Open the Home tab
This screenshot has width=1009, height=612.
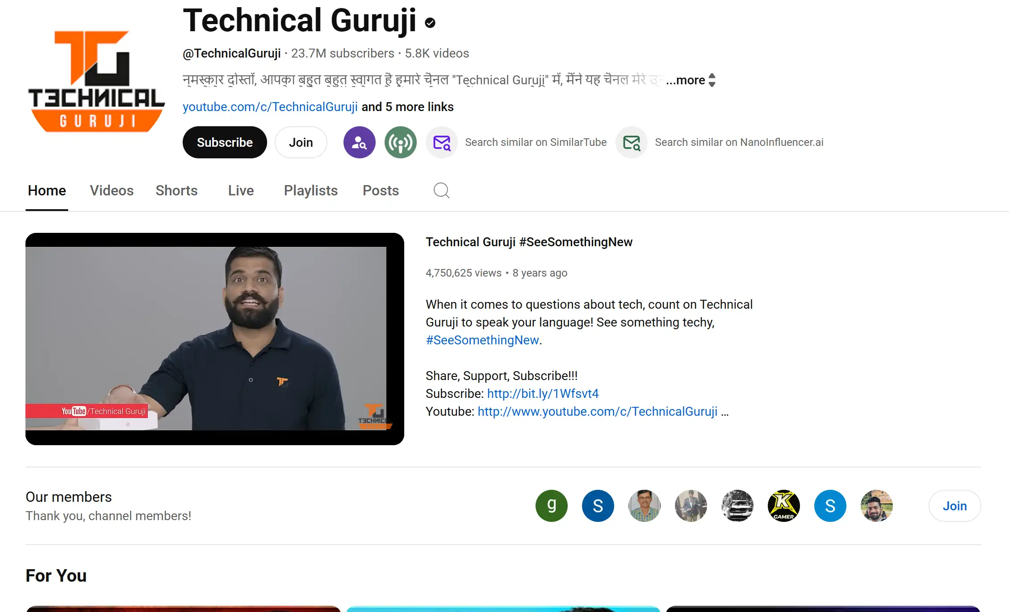tap(47, 190)
